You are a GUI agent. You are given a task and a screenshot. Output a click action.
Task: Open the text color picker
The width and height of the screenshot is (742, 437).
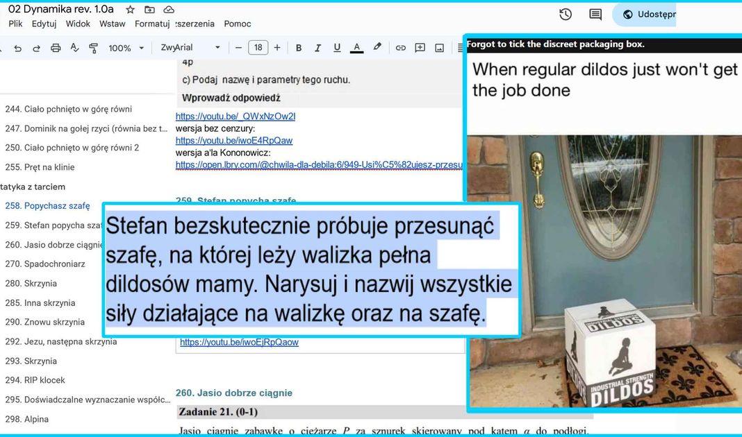(356, 48)
